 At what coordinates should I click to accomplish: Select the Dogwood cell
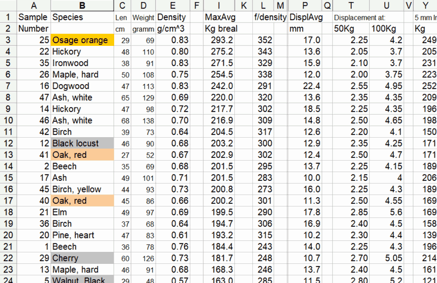click(x=82, y=86)
